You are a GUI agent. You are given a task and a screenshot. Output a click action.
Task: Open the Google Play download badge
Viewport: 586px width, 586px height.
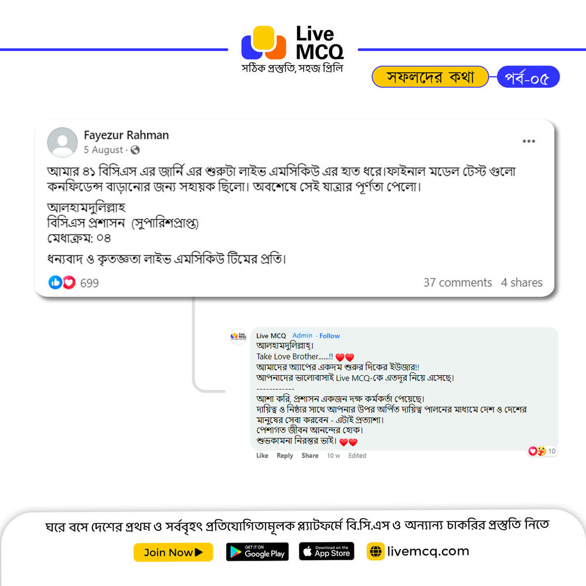coord(257,551)
